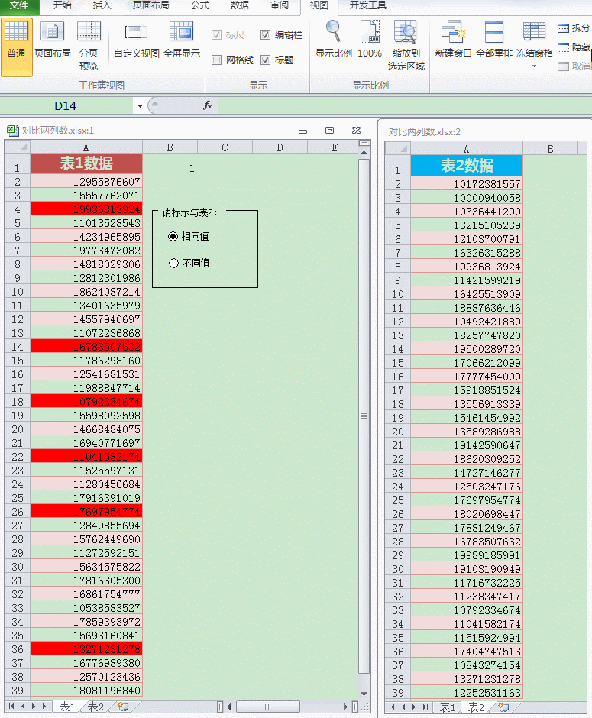Select the 表1数据 header cell

tap(86, 163)
